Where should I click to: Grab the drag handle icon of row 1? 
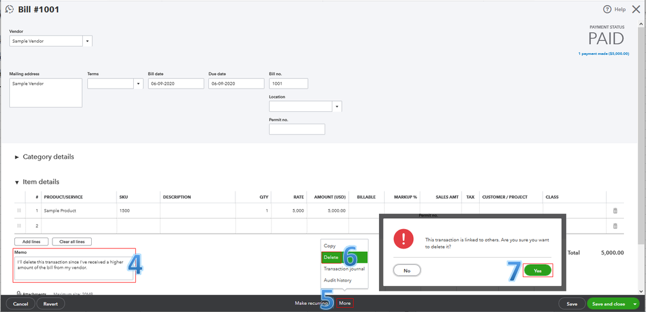click(x=19, y=210)
